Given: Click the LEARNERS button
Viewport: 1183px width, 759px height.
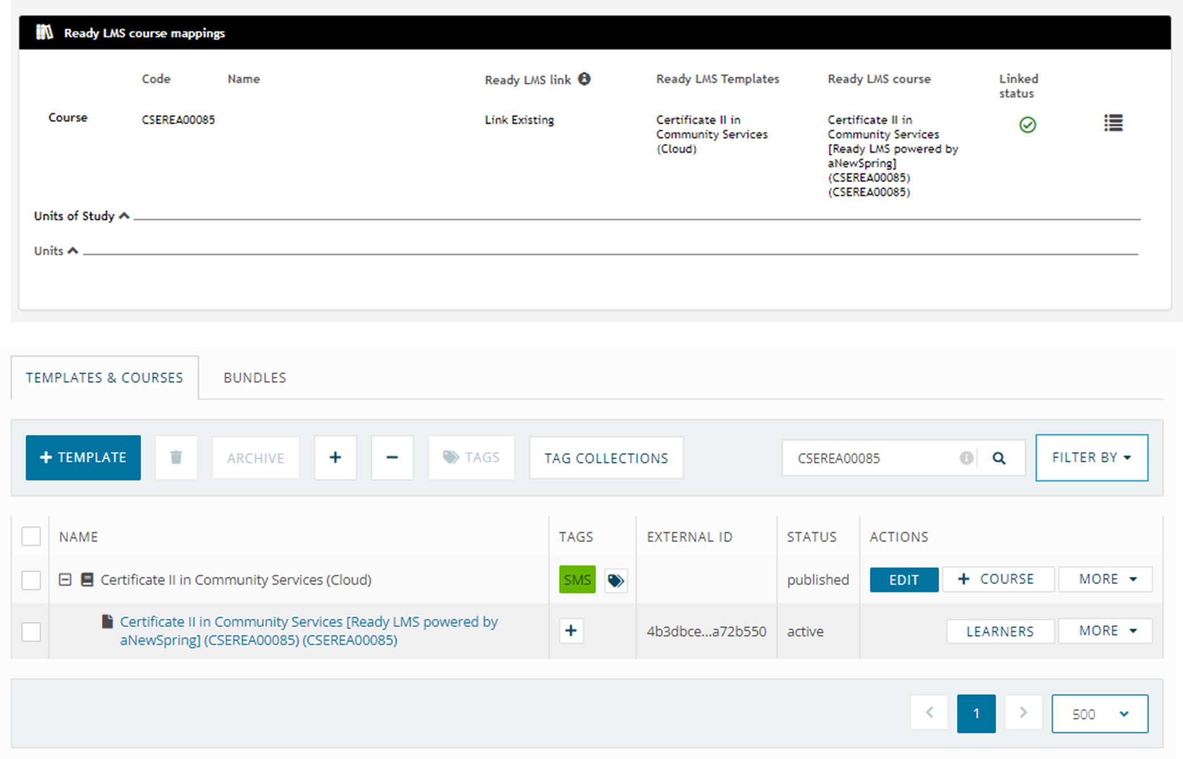Looking at the screenshot, I should point(1000,631).
